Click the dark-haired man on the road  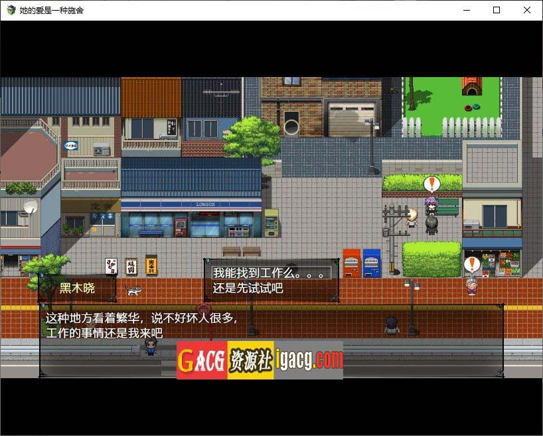click(392, 325)
